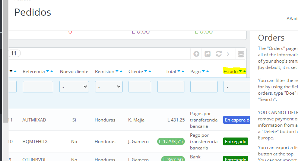The width and height of the screenshot is (298, 161).
Task: Click the left window vertical scrollbar
Action: (x=5, y=61)
